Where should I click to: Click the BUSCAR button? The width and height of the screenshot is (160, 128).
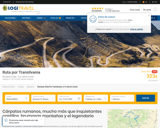pyautogui.click(x=146, y=98)
